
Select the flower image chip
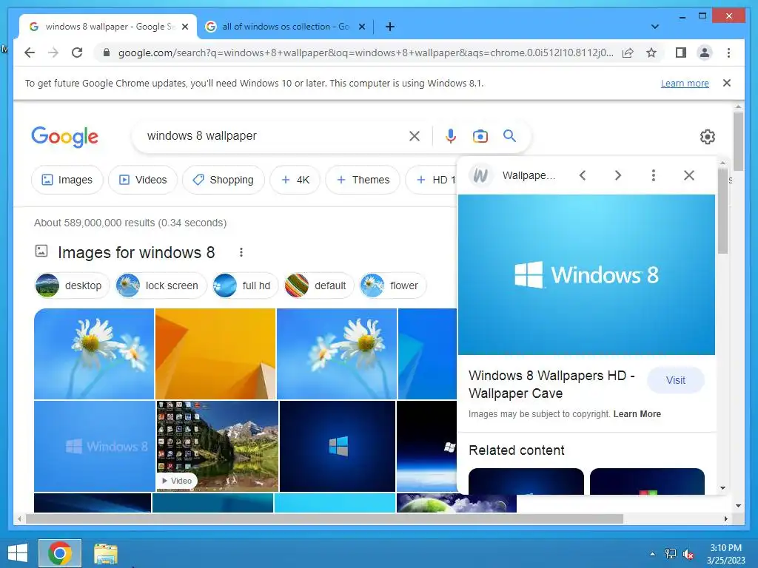[393, 285]
